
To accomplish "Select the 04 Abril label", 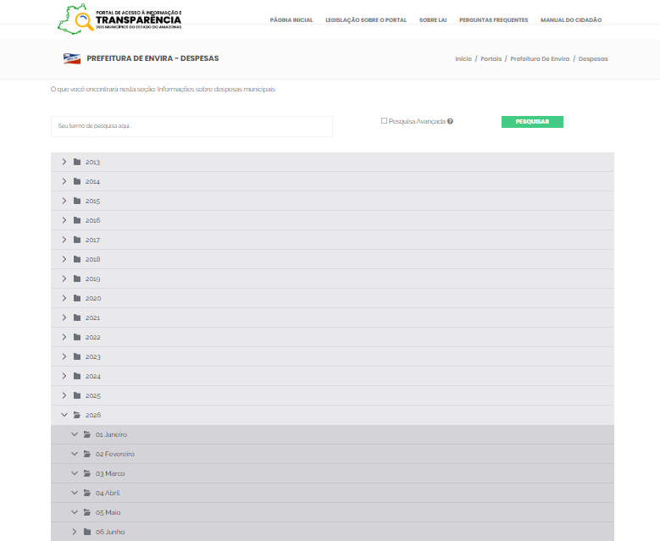I will coord(108,493).
